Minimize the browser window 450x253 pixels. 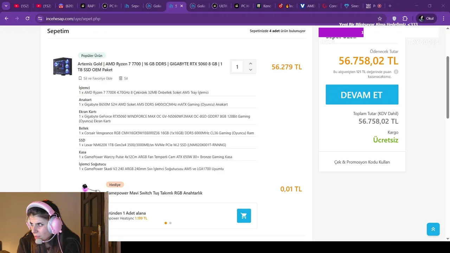[x=417, y=6]
